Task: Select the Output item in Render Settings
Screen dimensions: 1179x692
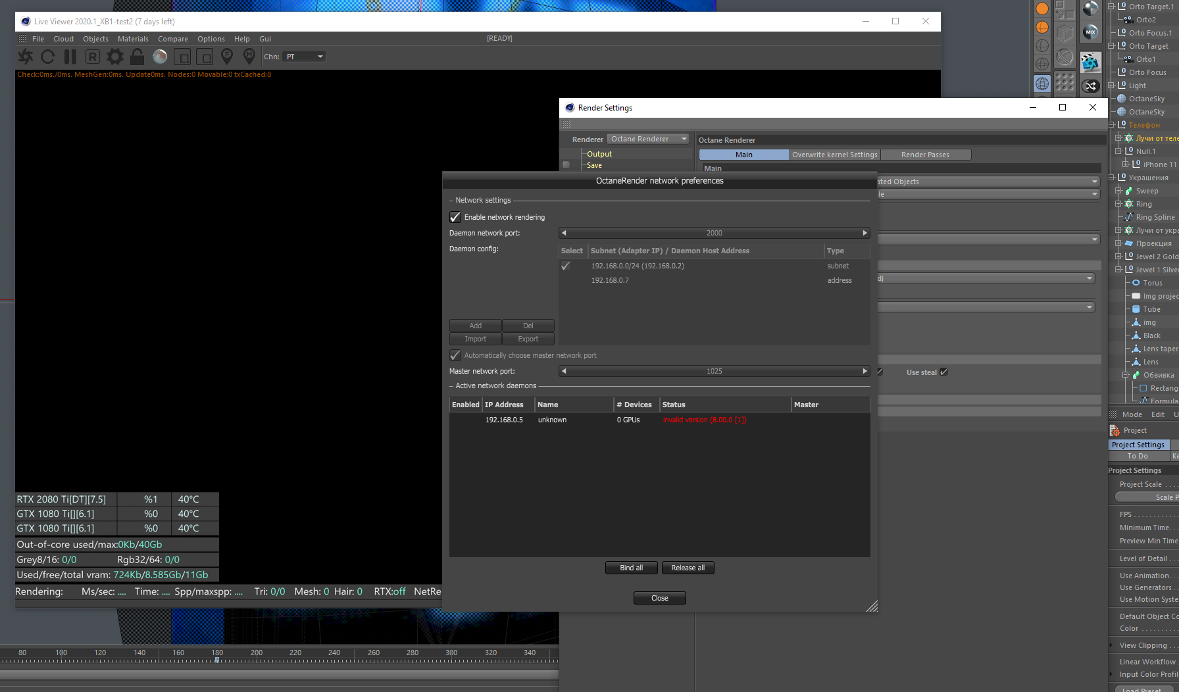Action: click(x=599, y=154)
